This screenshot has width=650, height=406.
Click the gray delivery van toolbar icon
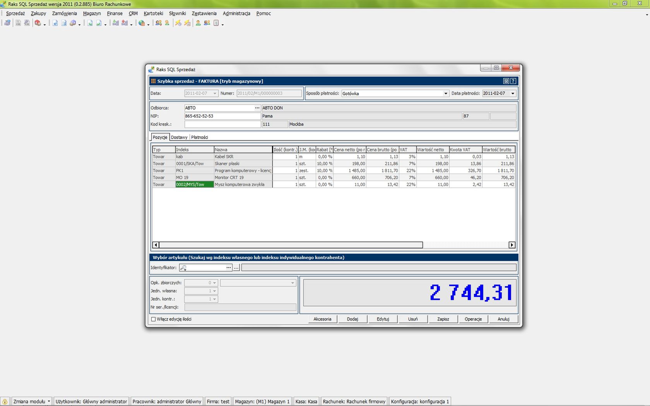pos(72,23)
